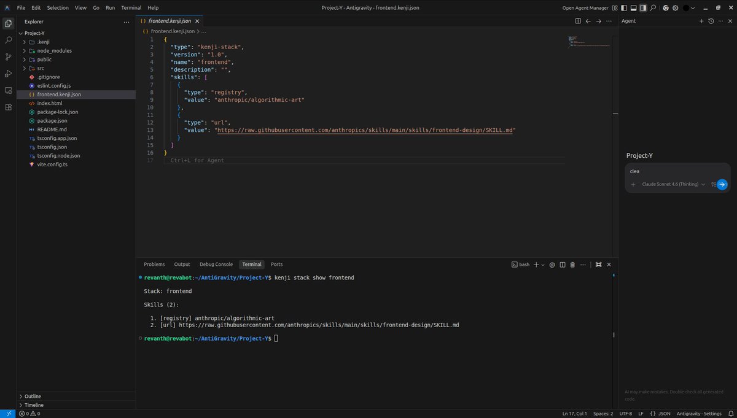Viewport: 737px width, 418px height.
Task: Switch to the Ports tab
Action: (x=276, y=265)
